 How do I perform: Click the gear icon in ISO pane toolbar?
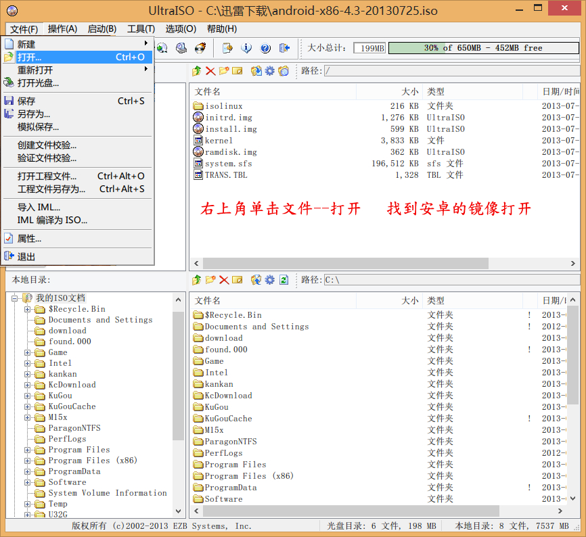[x=270, y=70]
